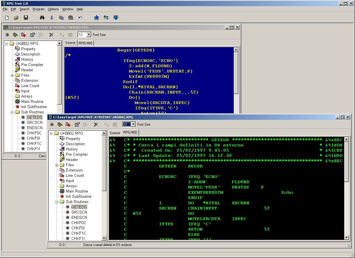Select Header in the green-code window tree
Screen dimensions: 355x258
[72, 160]
